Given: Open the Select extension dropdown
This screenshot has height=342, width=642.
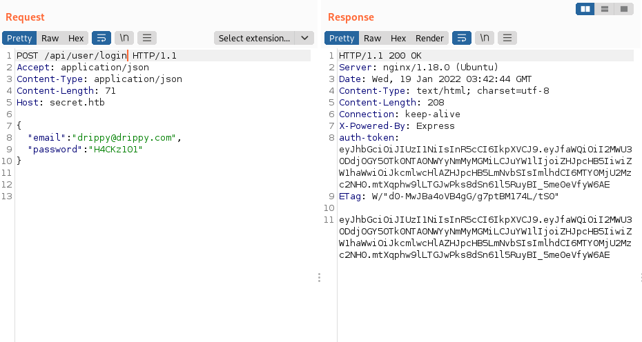Looking at the screenshot, I should [x=263, y=38].
